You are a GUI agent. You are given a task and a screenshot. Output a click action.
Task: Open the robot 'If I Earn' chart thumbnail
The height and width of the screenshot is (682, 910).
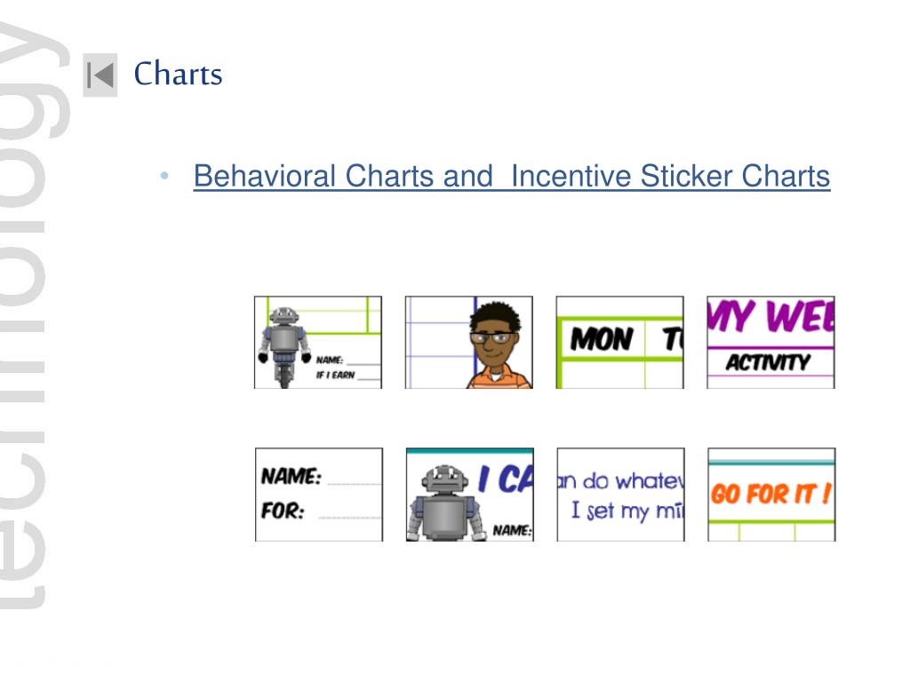[x=318, y=342]
